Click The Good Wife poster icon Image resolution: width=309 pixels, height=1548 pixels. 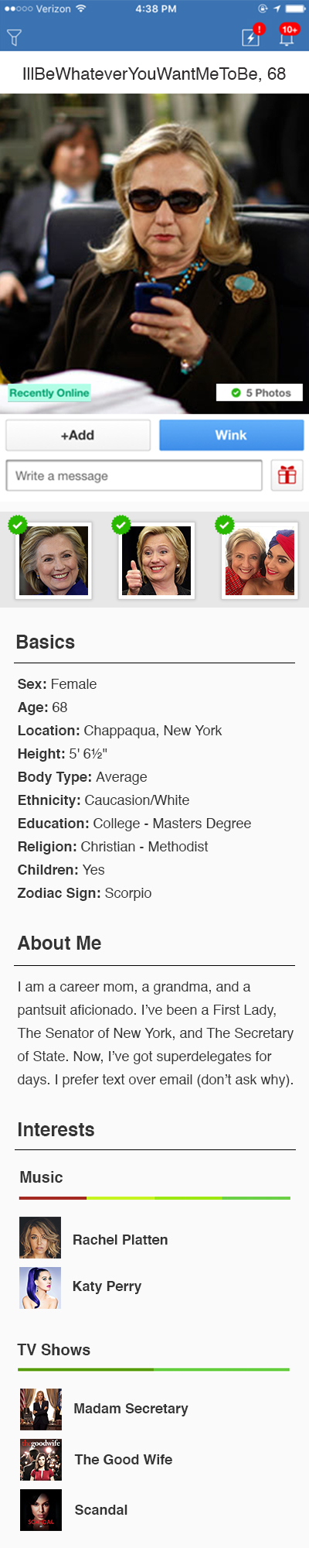pyautogui.click(x=41, y=1460)
